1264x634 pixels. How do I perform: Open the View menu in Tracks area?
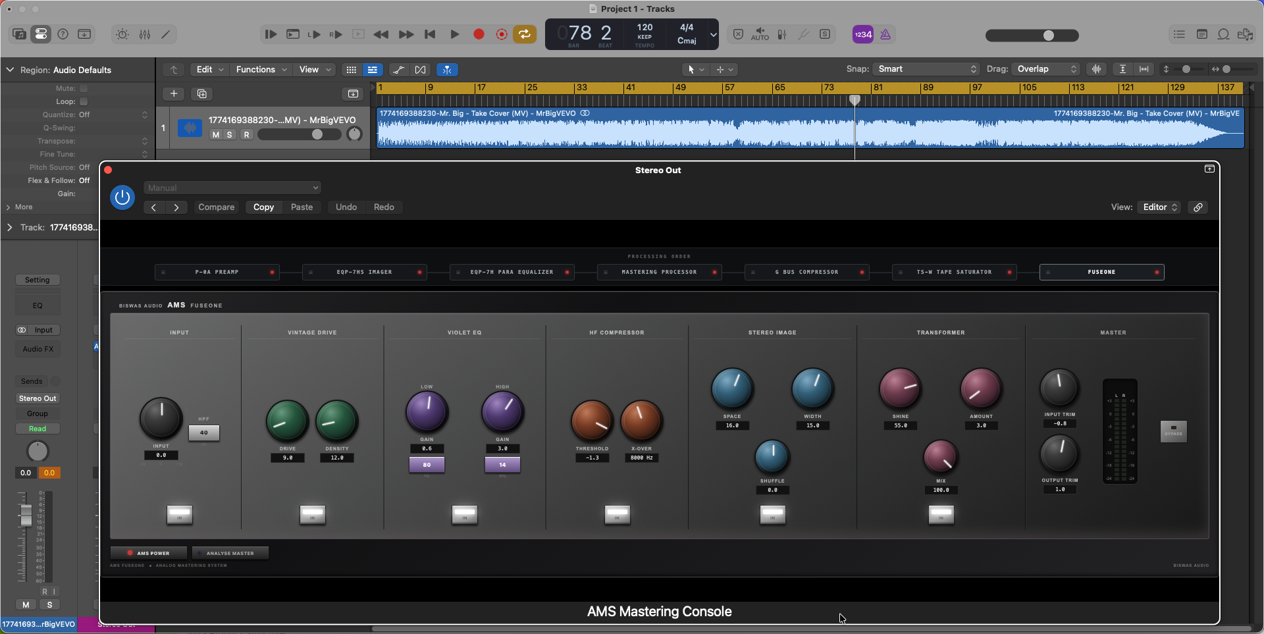[x=315, y=69]
